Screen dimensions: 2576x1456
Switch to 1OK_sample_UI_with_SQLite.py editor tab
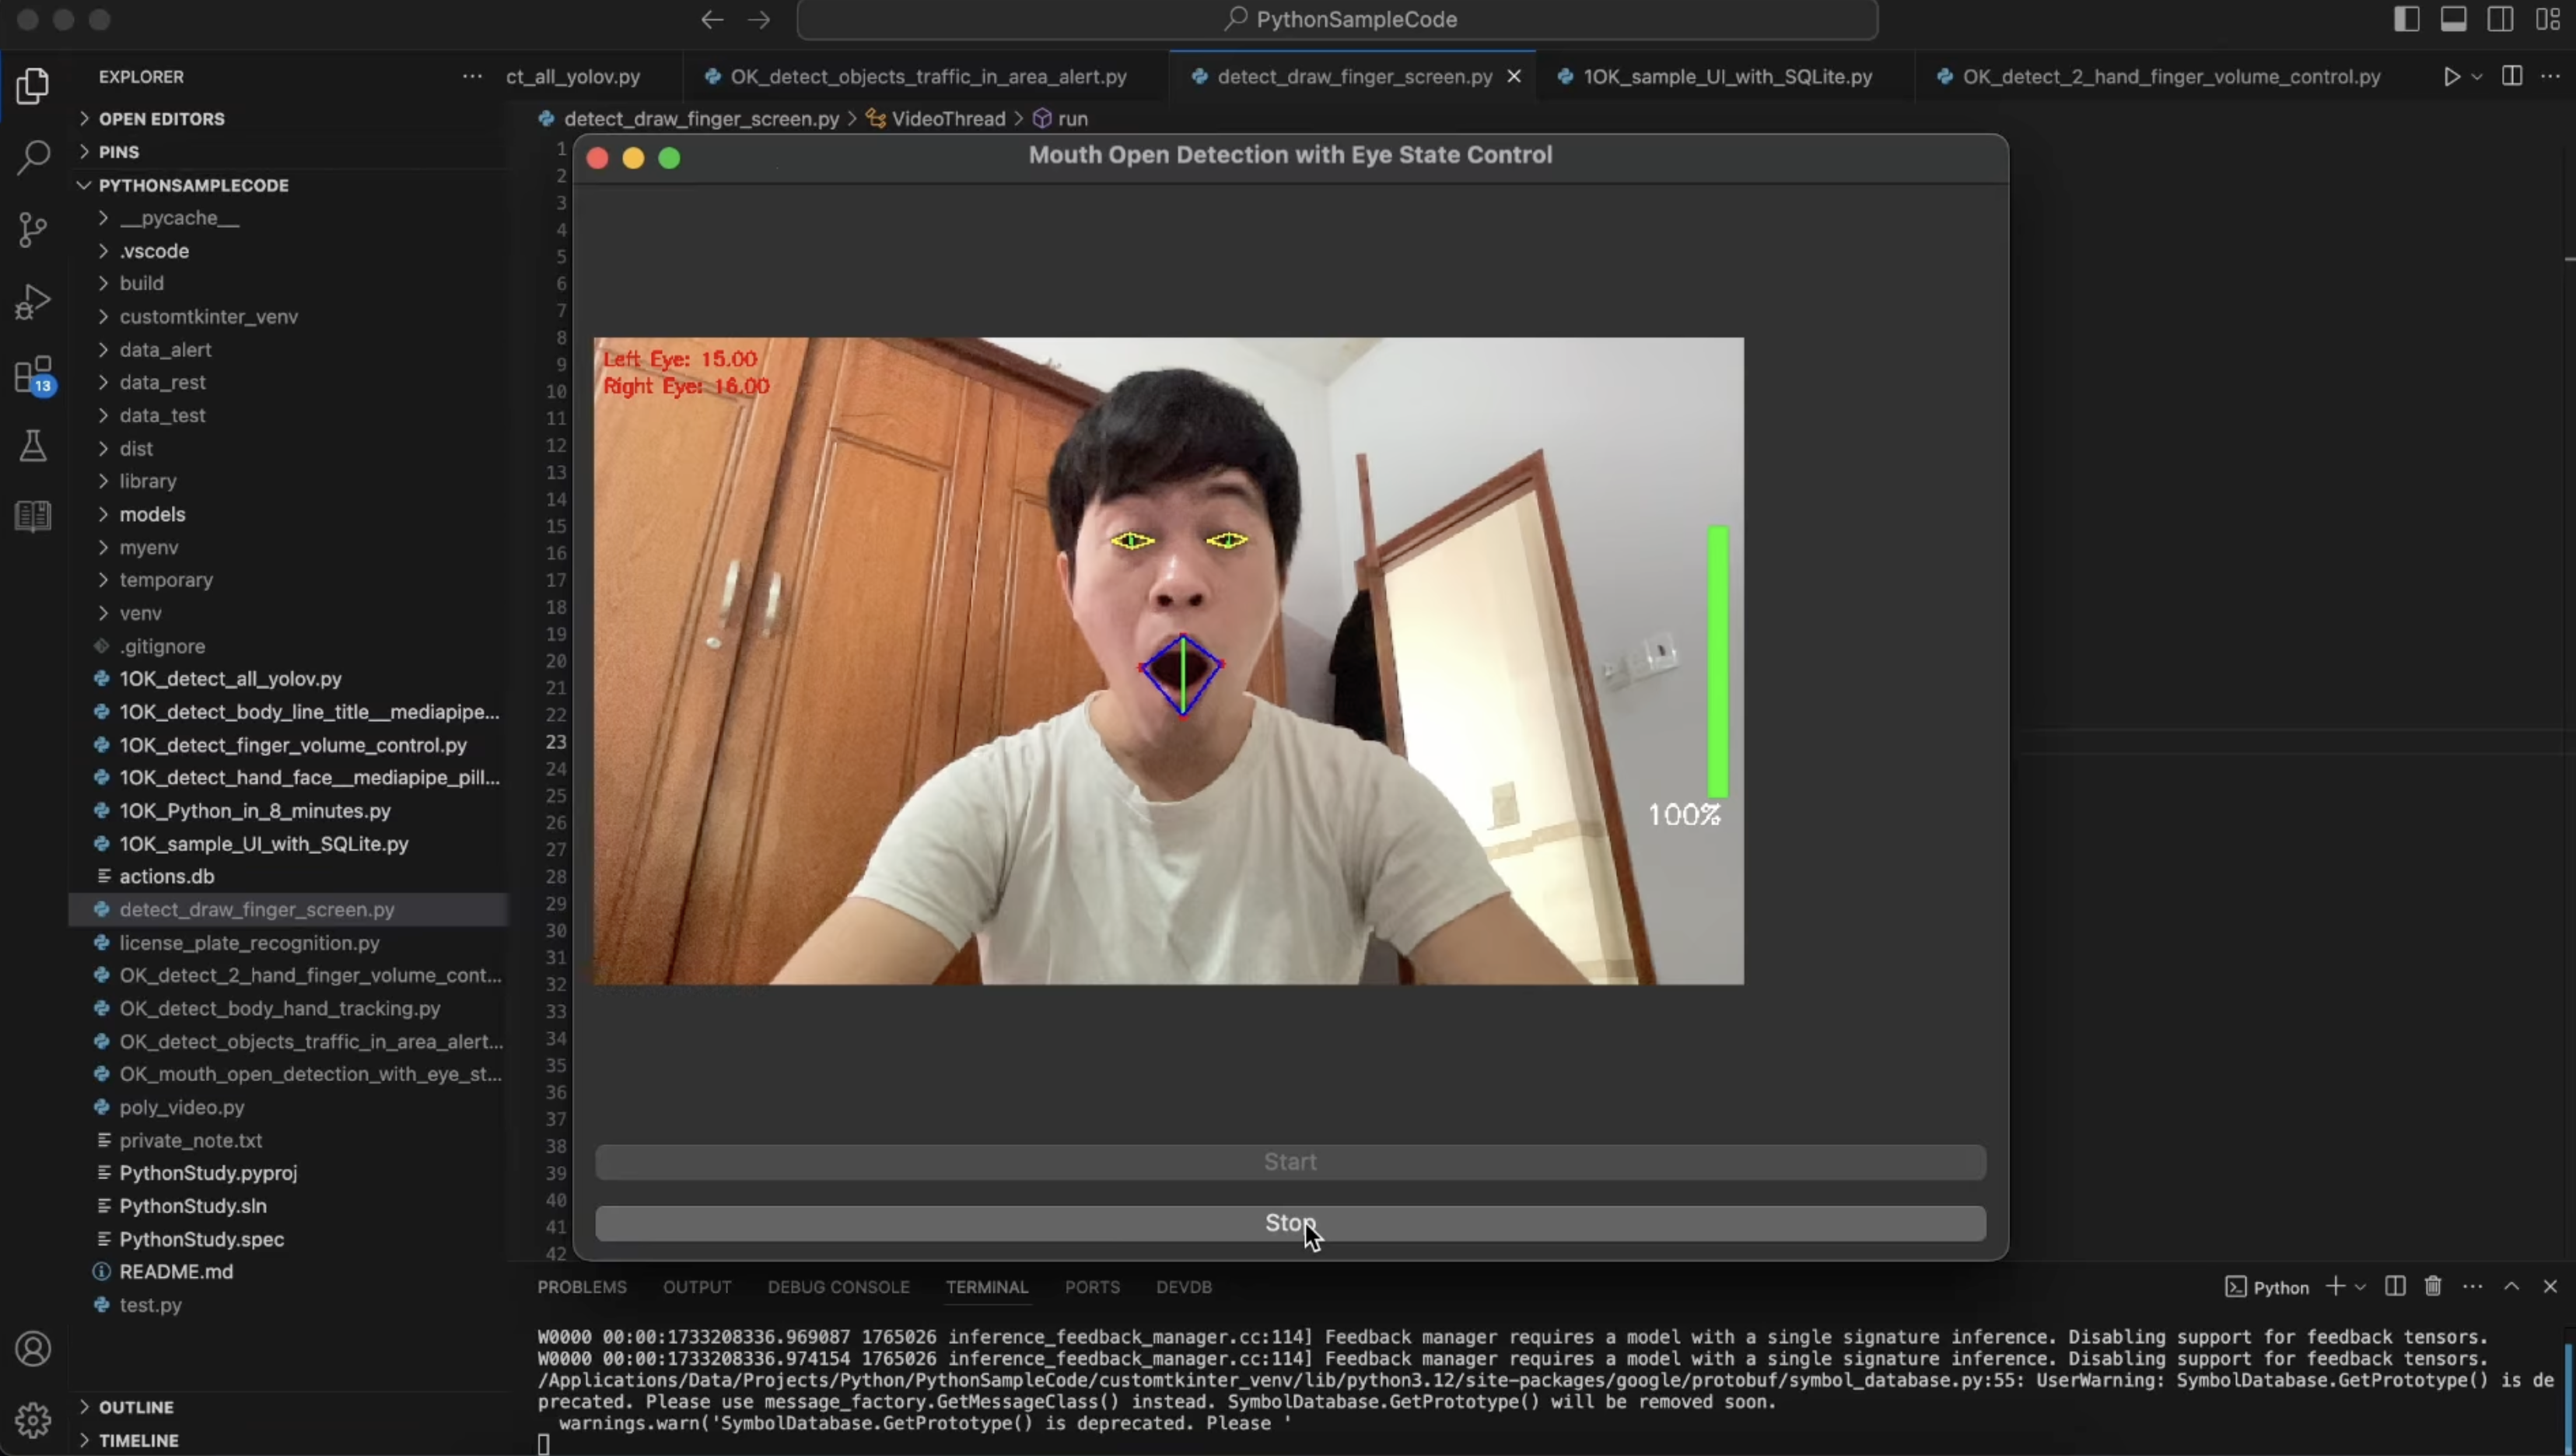tap(1727, 77)
